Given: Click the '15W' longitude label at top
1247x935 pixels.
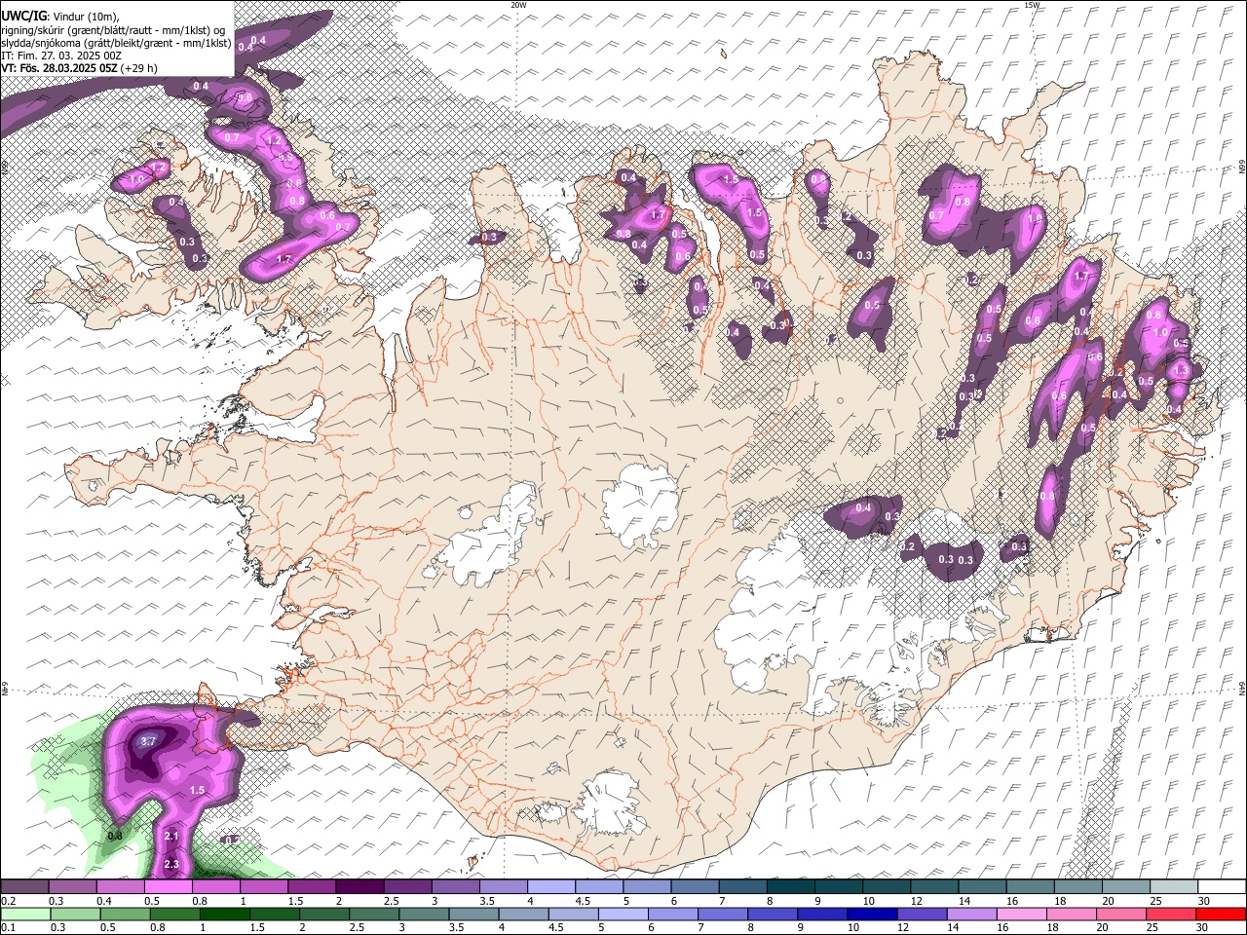Looking at the screenshot, I should pos(1032,5).
